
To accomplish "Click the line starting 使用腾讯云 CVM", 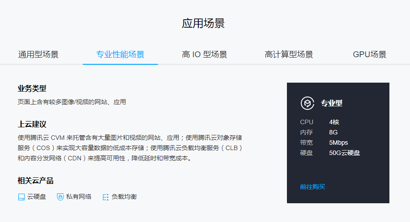I will pyautogui.click(x=130, y=138).
